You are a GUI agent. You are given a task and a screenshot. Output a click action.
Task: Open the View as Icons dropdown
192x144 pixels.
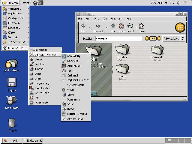click(x=174, y=39)
